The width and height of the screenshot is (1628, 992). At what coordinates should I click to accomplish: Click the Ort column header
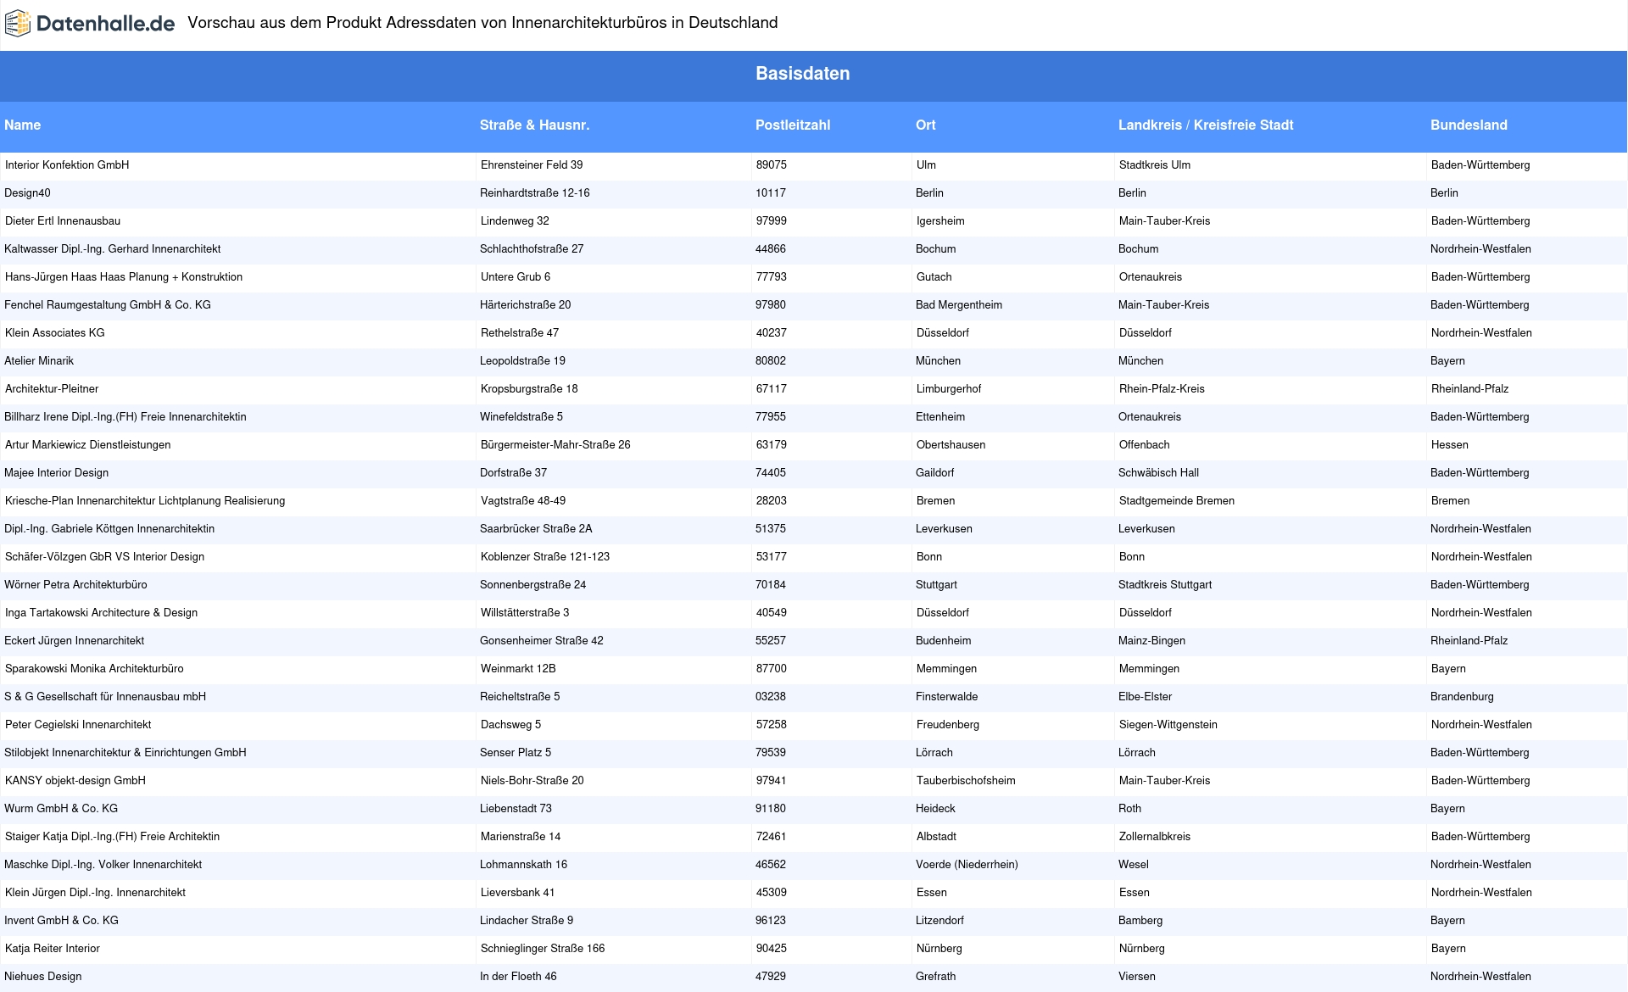point(926,125)
